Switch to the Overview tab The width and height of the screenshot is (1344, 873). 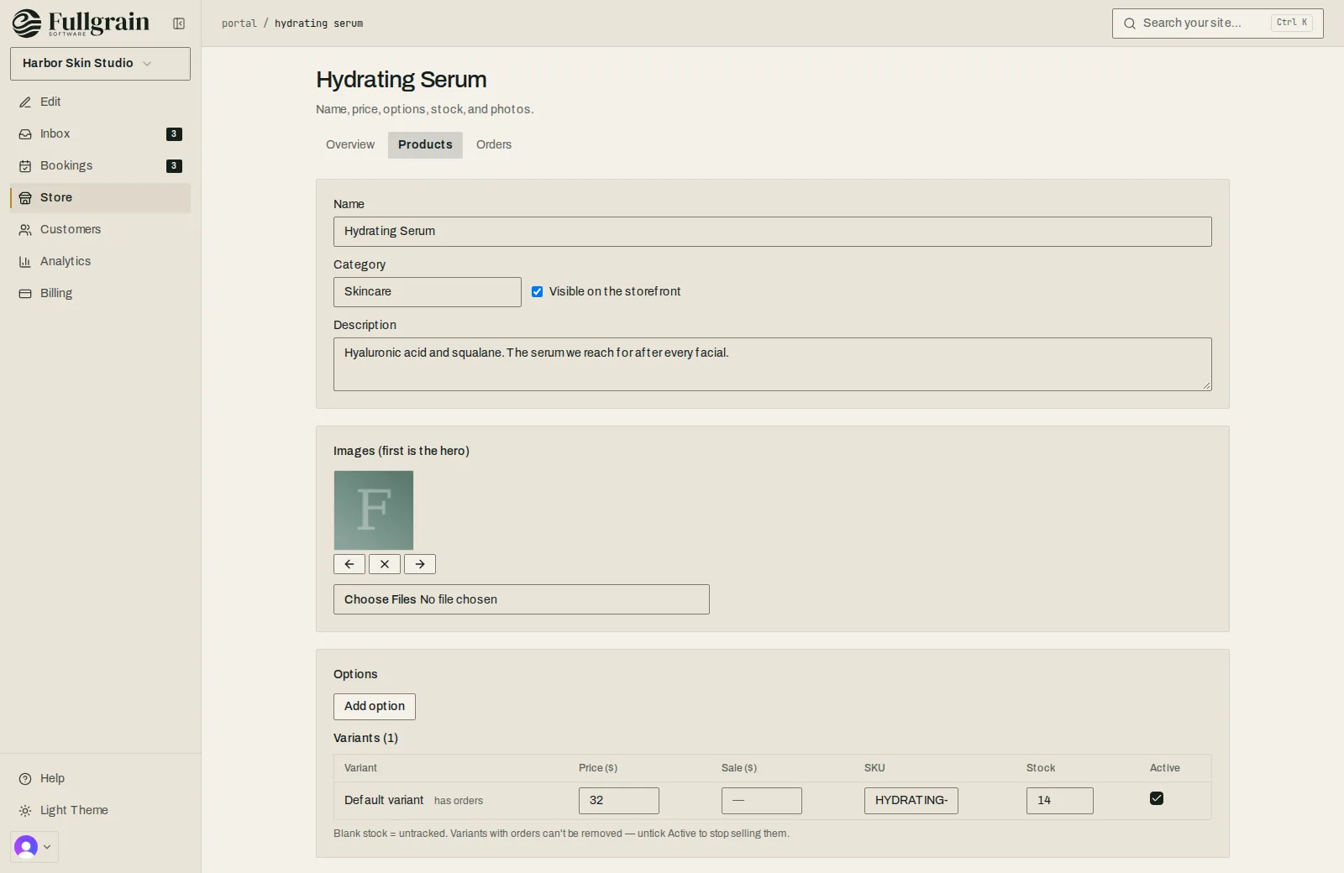pyautogui.click(x=350, y=144)
